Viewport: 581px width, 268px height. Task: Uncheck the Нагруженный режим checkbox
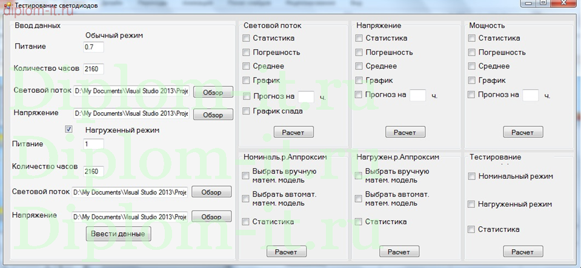(68, 129)
